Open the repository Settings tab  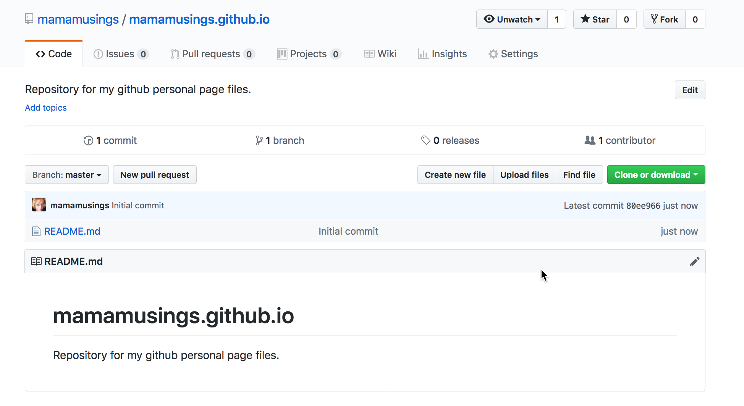point(513,54)
